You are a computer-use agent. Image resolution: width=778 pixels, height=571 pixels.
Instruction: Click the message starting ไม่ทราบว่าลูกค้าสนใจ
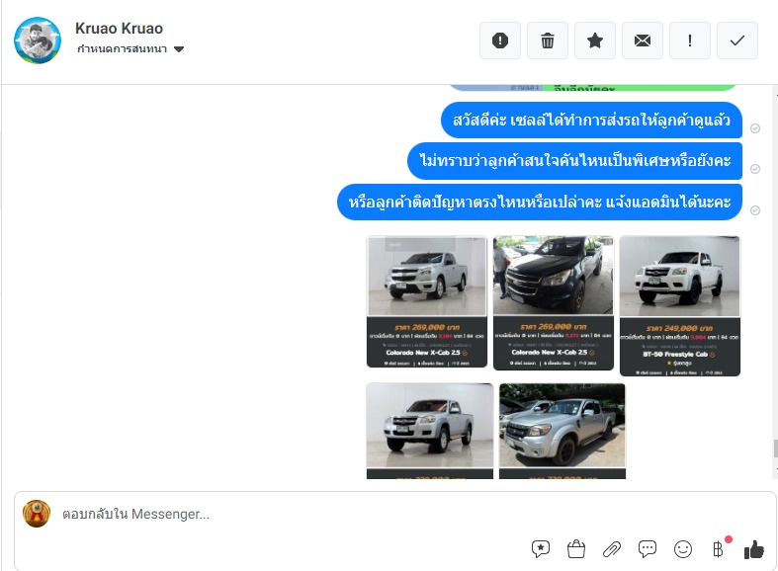click(574, 161)
